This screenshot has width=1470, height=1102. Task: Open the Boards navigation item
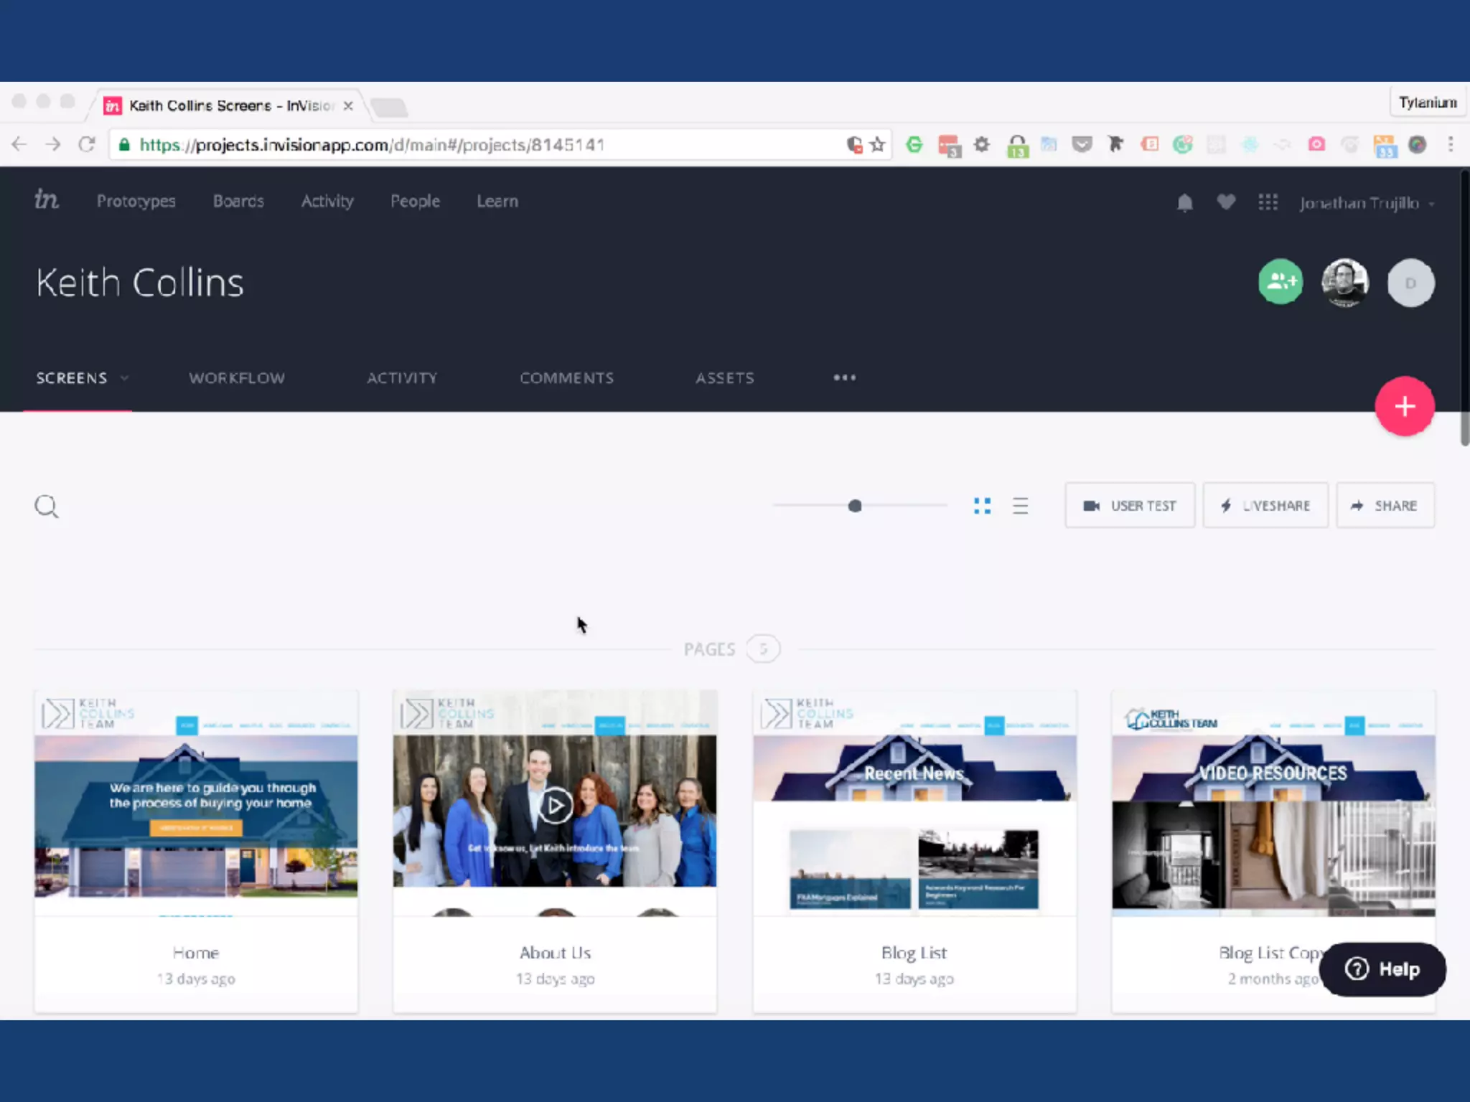[x=238, y=202]
